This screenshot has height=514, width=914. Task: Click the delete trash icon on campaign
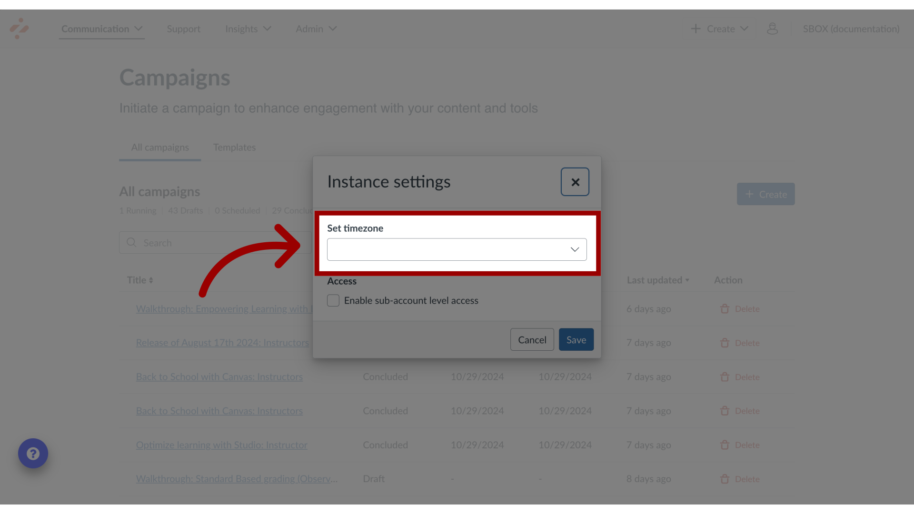tap(725, 309)
